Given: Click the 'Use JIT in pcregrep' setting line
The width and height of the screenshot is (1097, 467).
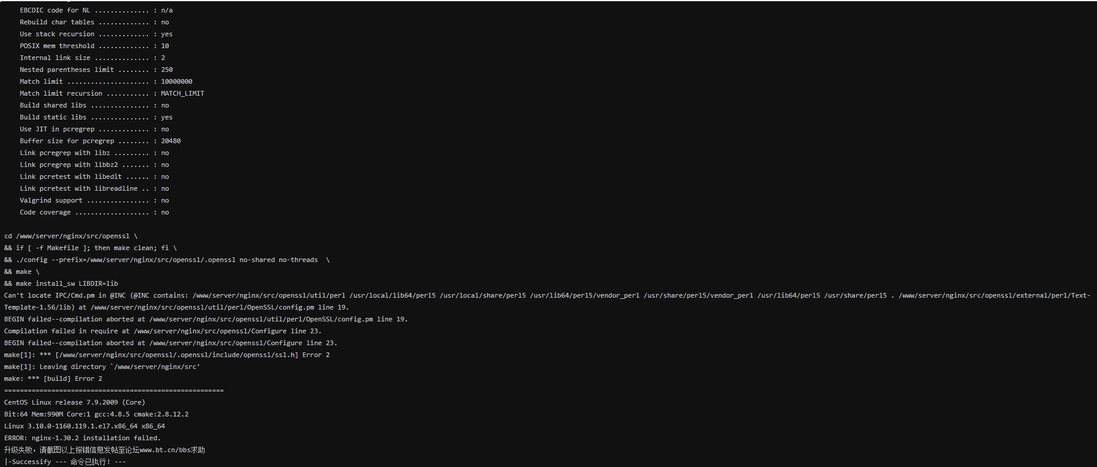Looking at the screenshot, I should point(95,129).
